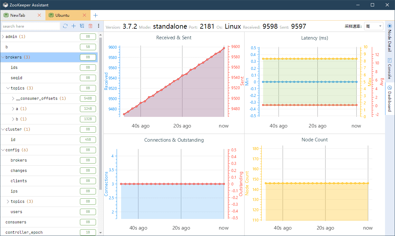Open the add-child-node tree icon
Image resolution: width=395 pixels, height=236 pixels.
(x=82, y=26)
